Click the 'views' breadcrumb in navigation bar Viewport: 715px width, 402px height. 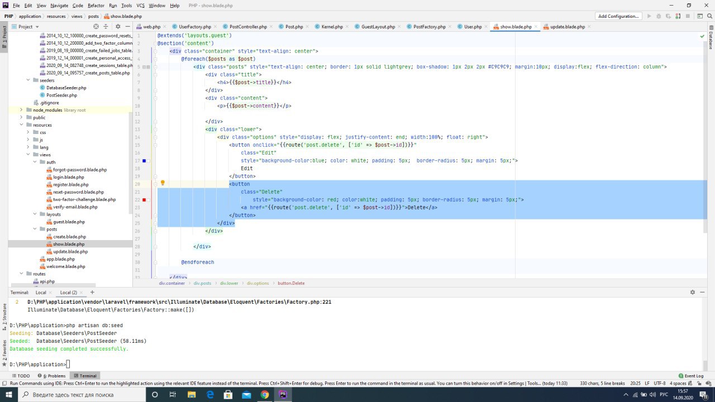point(77,16)
